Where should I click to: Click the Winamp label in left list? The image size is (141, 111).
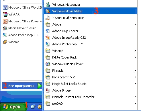click(14, 42)
